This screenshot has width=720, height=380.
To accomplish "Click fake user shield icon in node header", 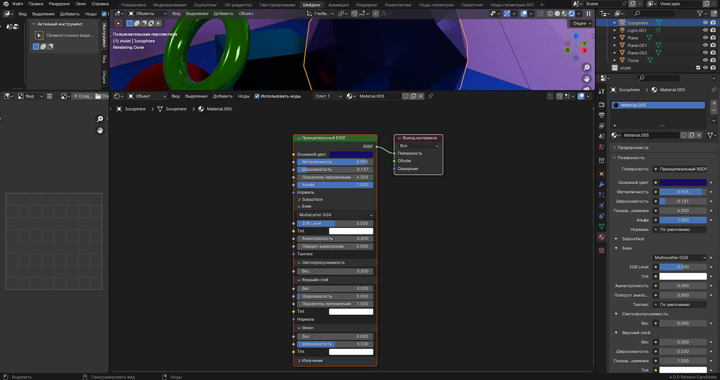I will click(x=406, y=96).
